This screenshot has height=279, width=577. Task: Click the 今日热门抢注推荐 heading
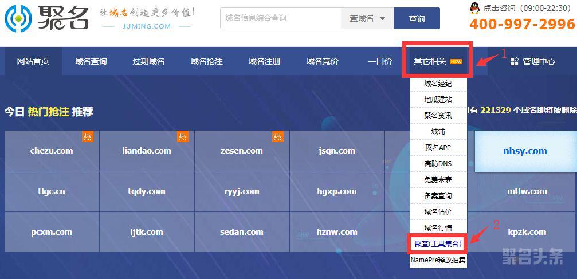pyautogui.click(x=49, y=112)
